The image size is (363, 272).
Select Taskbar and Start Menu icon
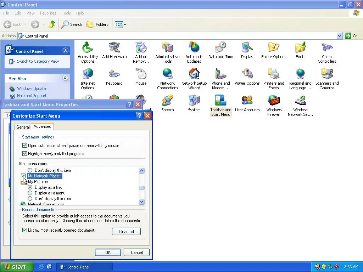coord(220,106)
